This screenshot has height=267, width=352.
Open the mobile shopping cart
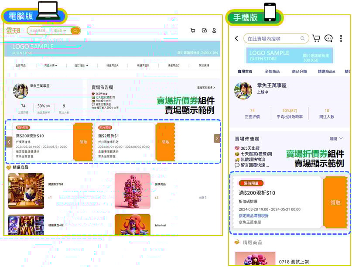coord(316,38)
